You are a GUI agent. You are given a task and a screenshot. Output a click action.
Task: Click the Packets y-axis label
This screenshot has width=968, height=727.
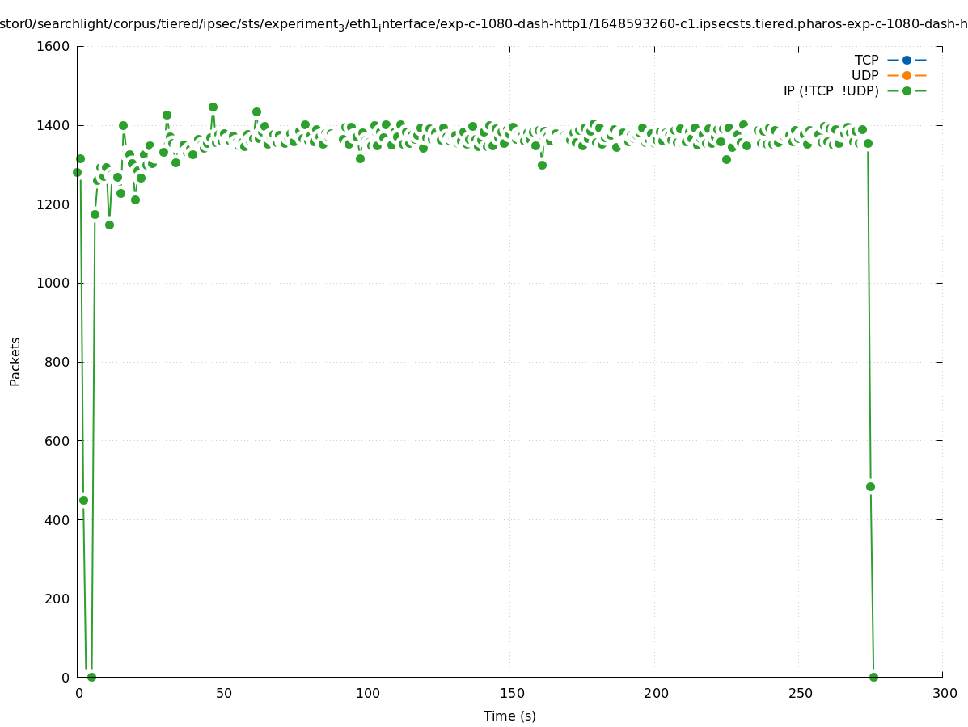[x=15, y=362]
